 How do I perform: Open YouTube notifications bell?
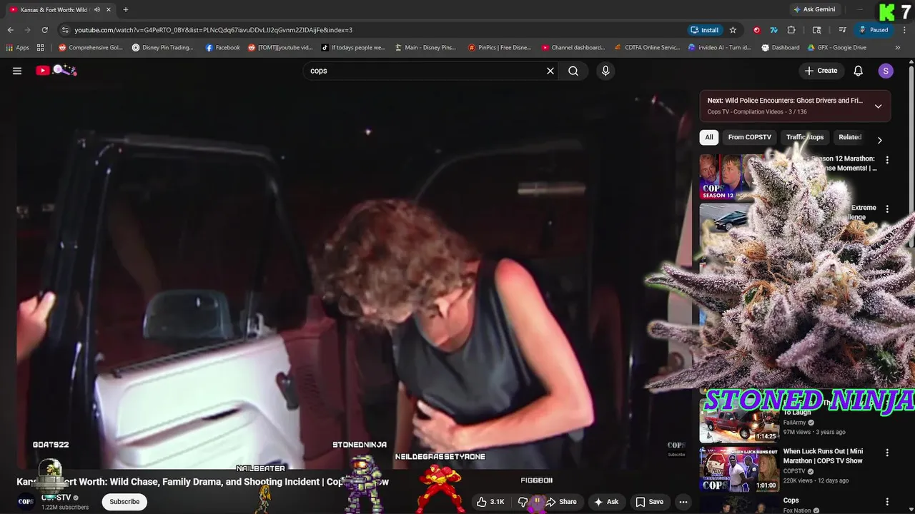pyautogui.click(x=859, y=71)
